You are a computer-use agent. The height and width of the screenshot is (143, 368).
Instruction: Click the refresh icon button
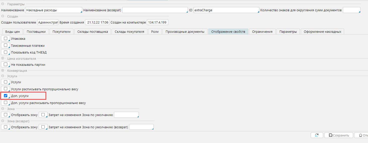317,135
